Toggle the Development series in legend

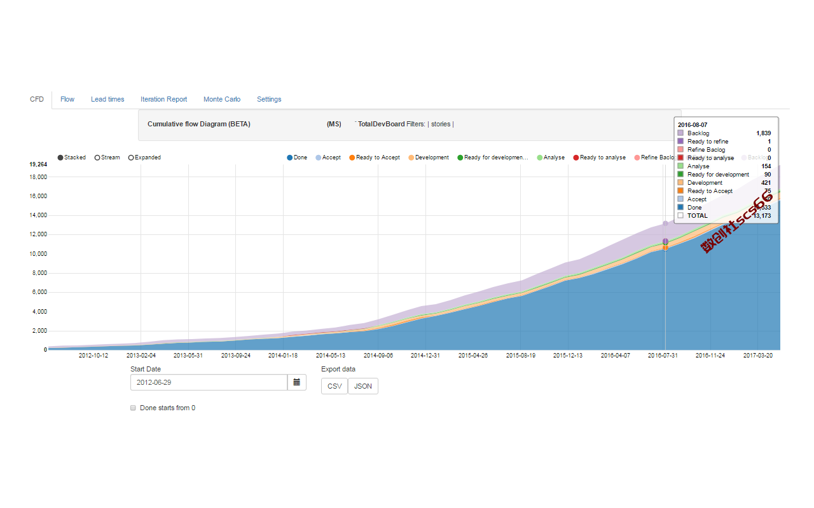429,157
